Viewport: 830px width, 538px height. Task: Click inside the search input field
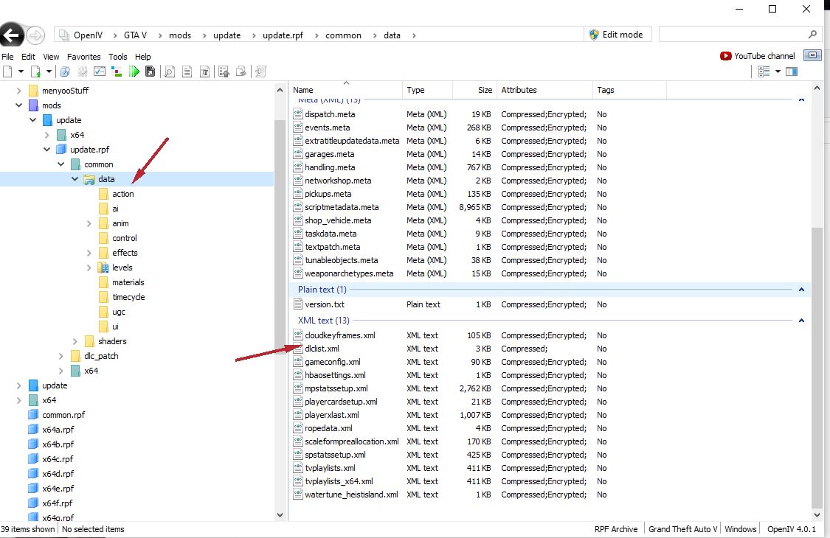click(x=730, y=35)
